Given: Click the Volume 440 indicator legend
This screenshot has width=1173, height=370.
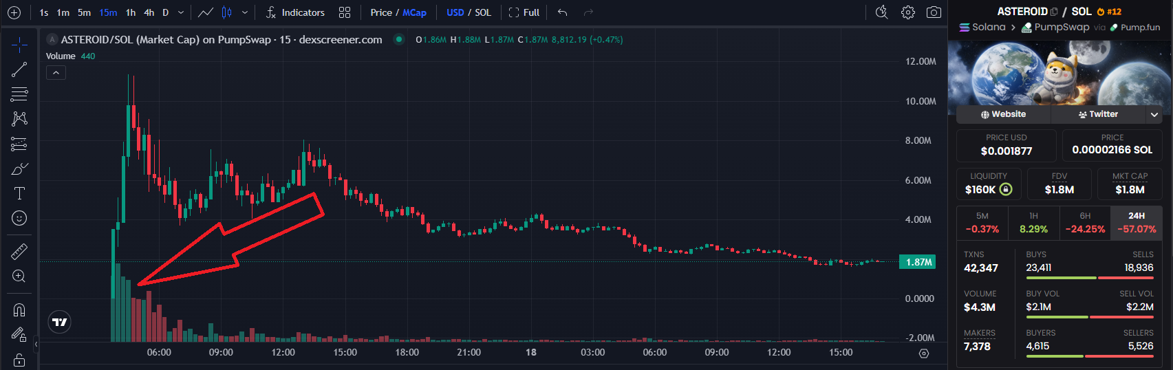Looking at the screenshot, I should click(x=71, y=56).
